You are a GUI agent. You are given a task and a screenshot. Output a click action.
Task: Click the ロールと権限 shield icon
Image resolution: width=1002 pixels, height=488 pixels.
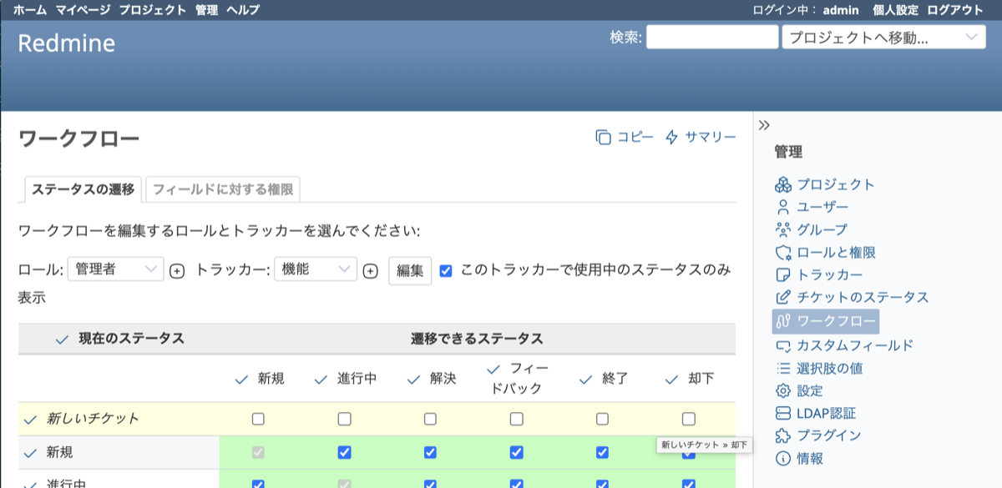[782, 252]
